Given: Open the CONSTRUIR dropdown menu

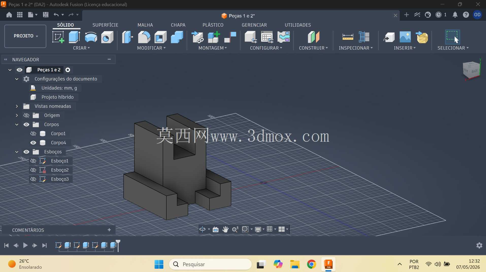Looking at the screenshot, I should (x=313, y=48).
